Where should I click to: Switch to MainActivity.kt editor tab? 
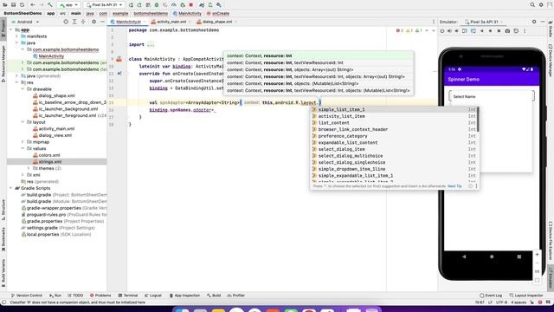(127, 22)
